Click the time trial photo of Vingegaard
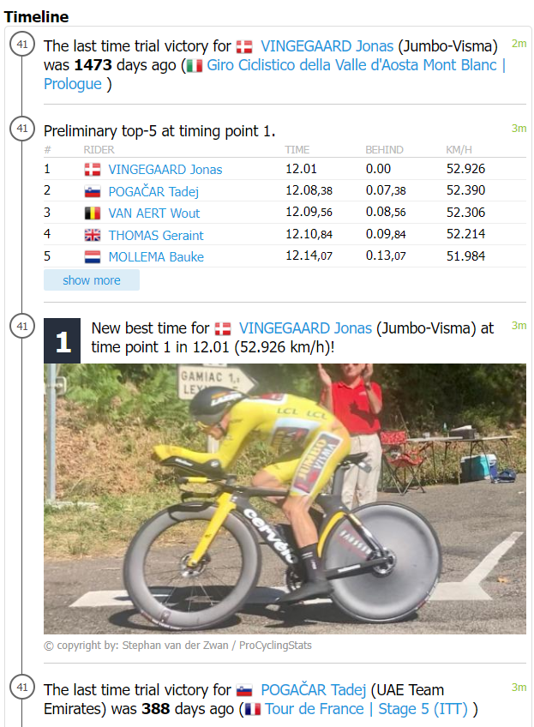 [x=285, y=498]
